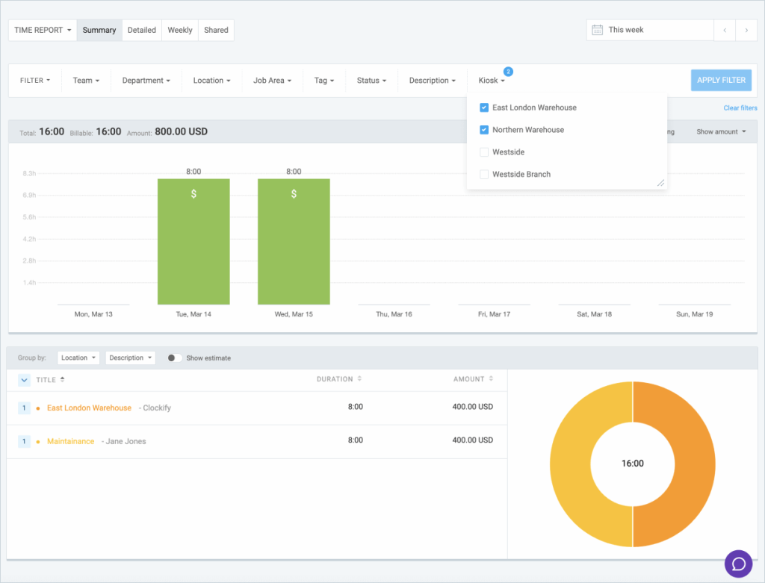Click This week date range field

[650, 30]
